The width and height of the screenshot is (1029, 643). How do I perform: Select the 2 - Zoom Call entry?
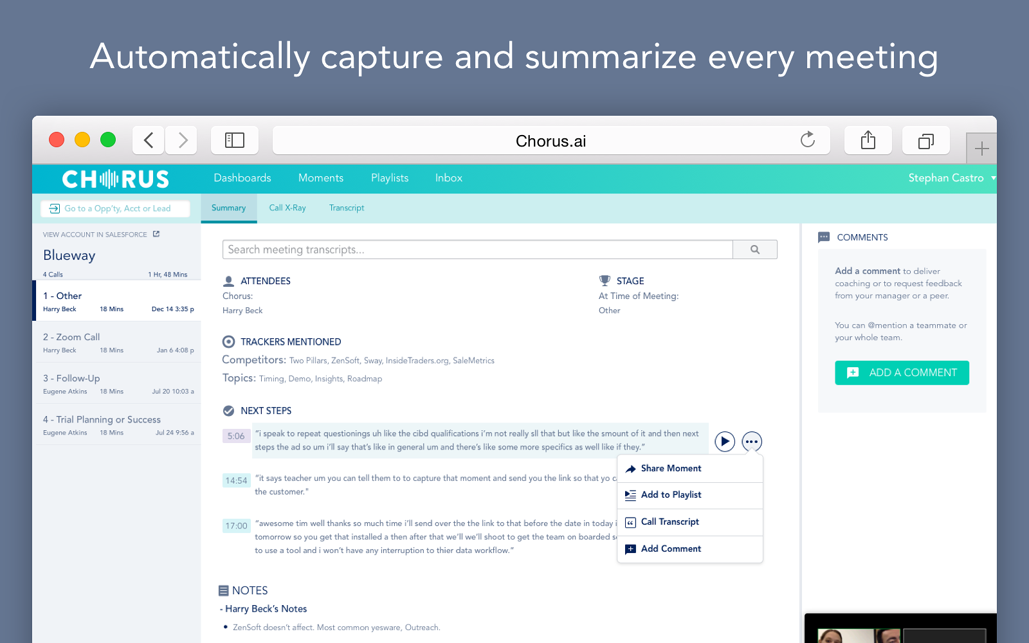click(118, 342)
